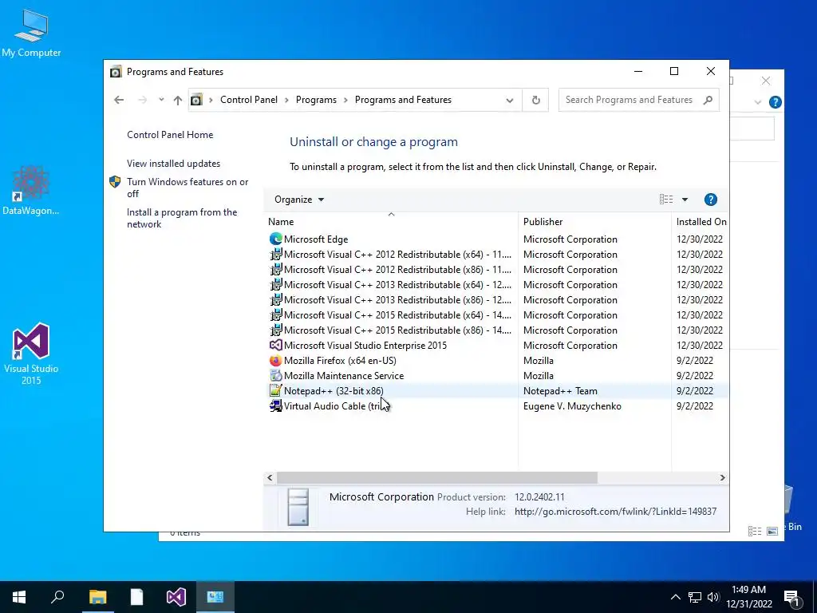Image resolution: width=817 pixels, height=613 pixels.
Task: Open the Control Panel Home link
Action: click(170, 134)
